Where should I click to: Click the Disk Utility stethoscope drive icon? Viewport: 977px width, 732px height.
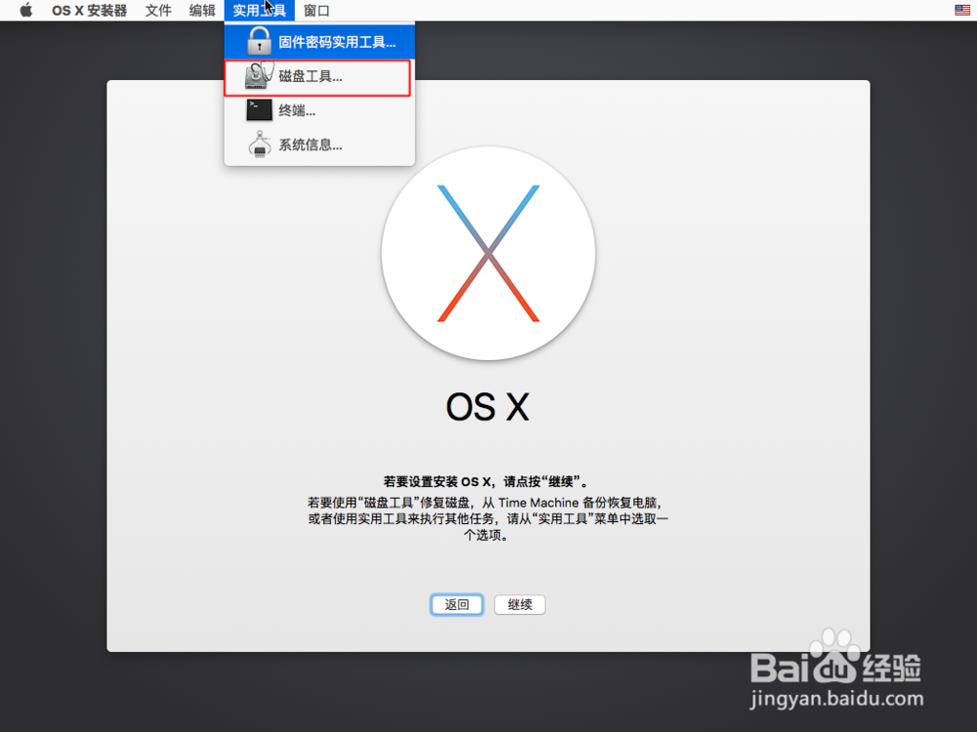click(259, 76)
